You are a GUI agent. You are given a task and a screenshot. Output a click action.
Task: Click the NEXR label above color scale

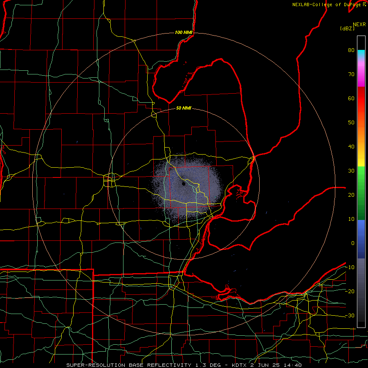click(x=359, y=25)
